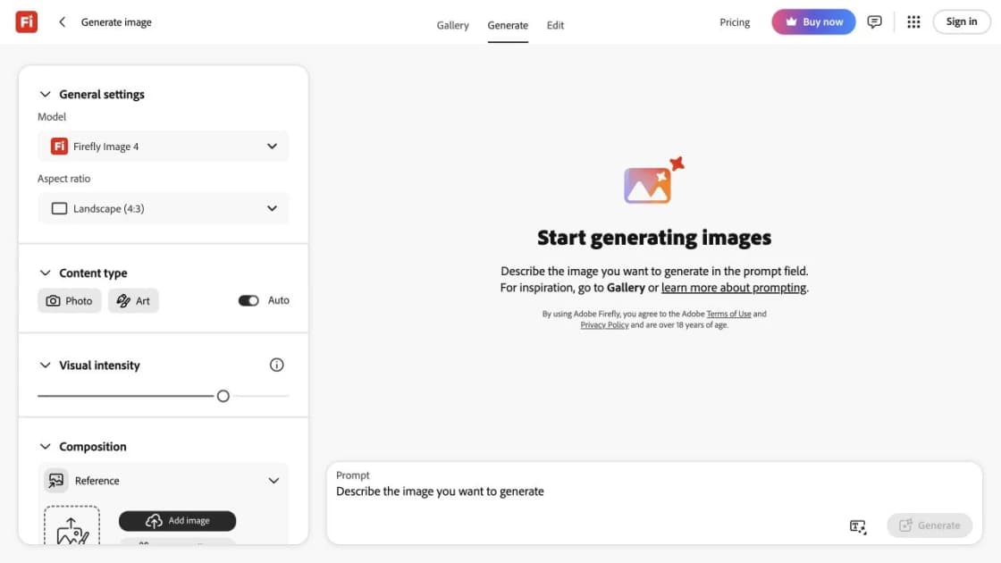Click the prompt text-enhance icon beside Generate
The width and height of the screenshot is (1001, 563).
click(x=858, y=526)
